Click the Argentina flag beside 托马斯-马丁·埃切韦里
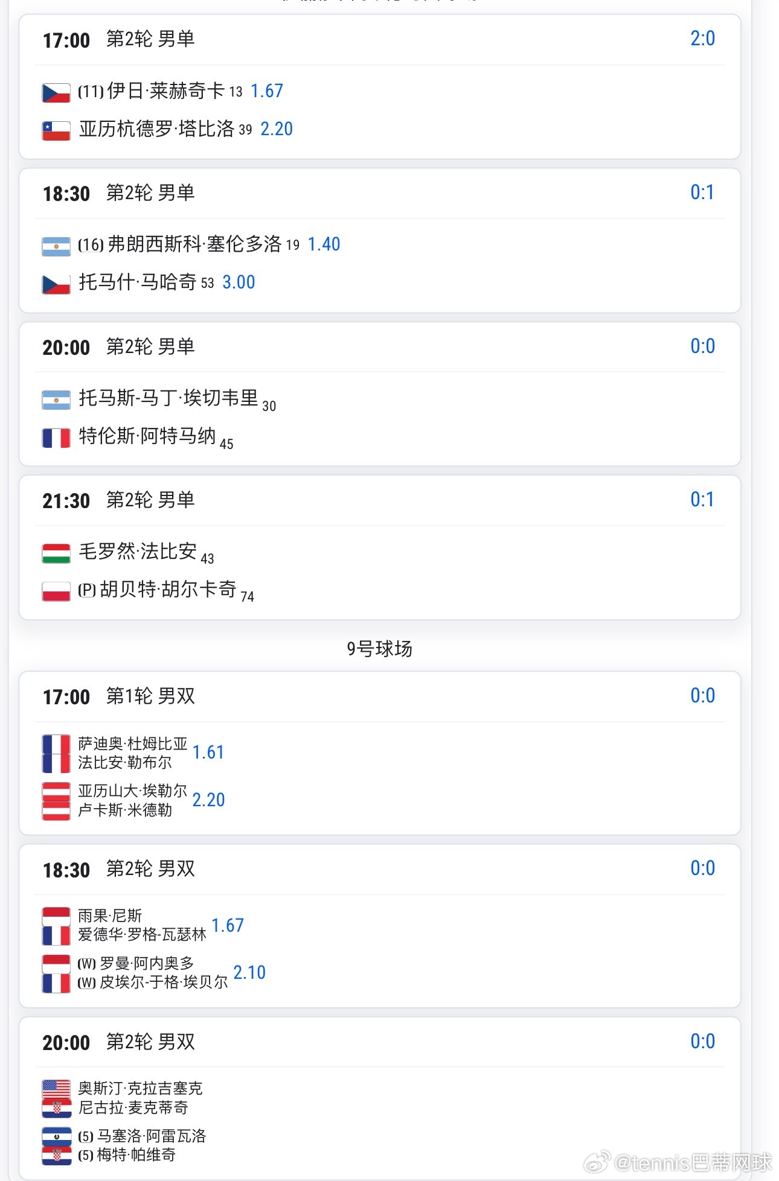 (x=56, y=400)
